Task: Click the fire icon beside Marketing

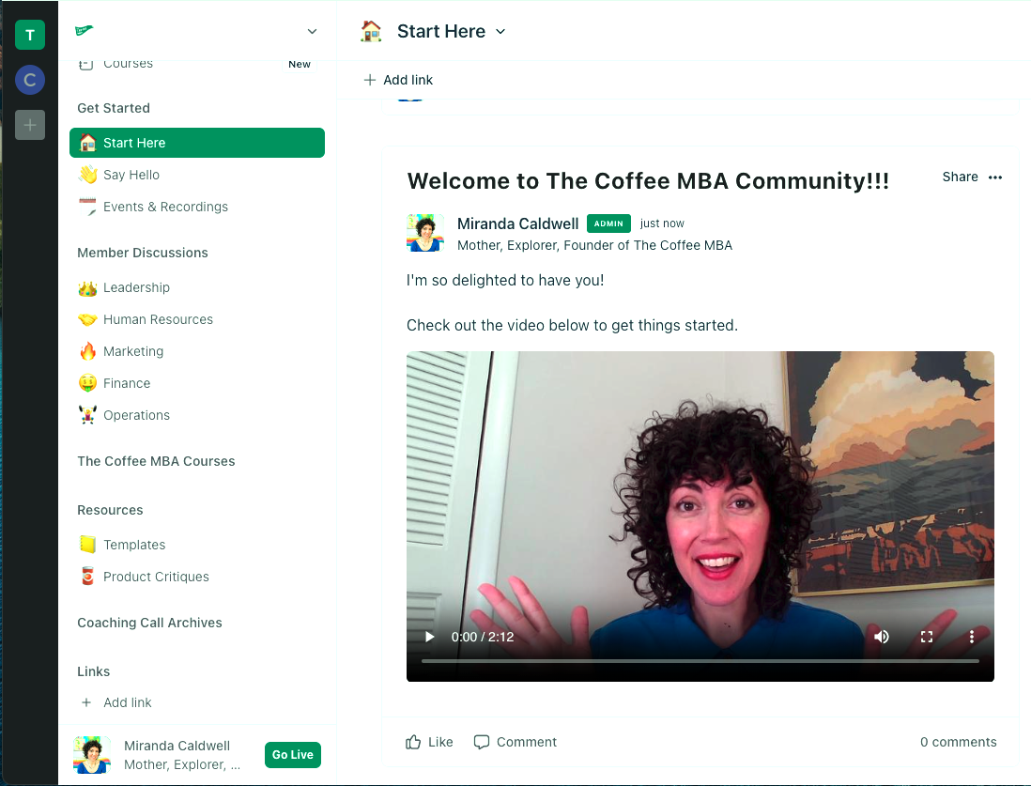Action: click(87, 351)
